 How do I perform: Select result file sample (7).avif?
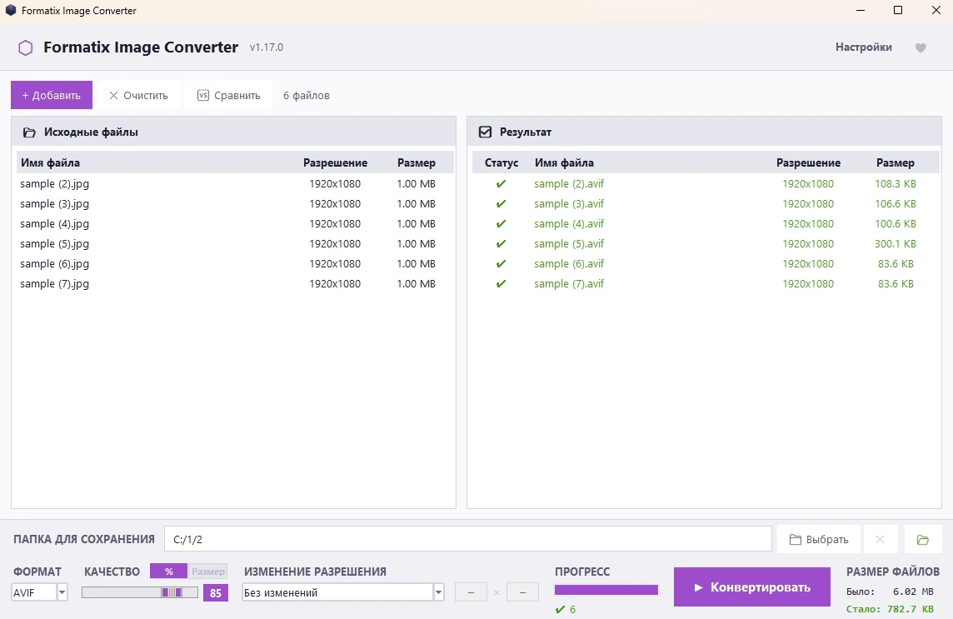tap(704, 284)
